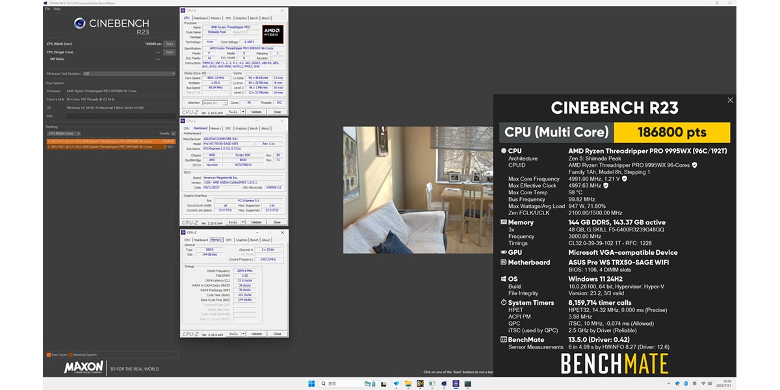This screenshot has height=390, width=780.
Task: Click Validate in the middle CPU-Z Mainboard window
Action: (256, 222)
